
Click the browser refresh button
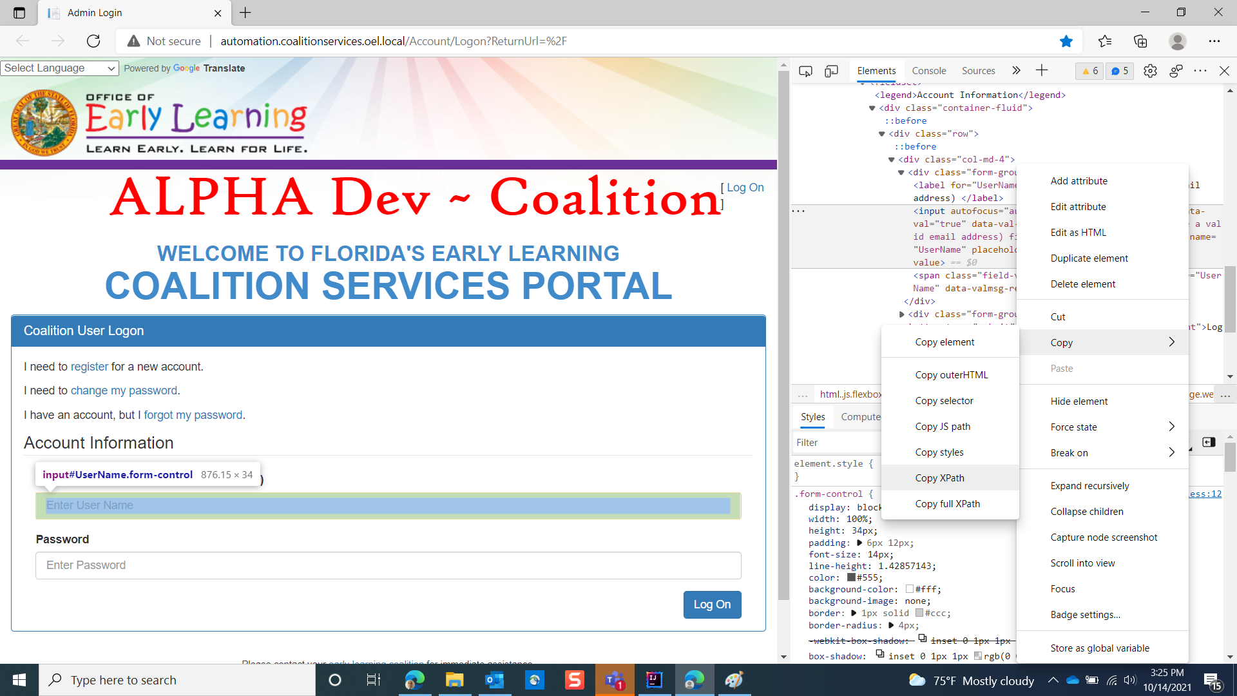tap(93, 41)
